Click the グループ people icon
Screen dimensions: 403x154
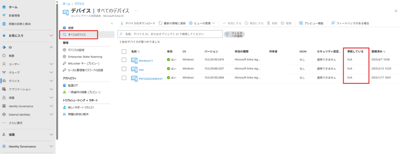(x=4, y=72)
